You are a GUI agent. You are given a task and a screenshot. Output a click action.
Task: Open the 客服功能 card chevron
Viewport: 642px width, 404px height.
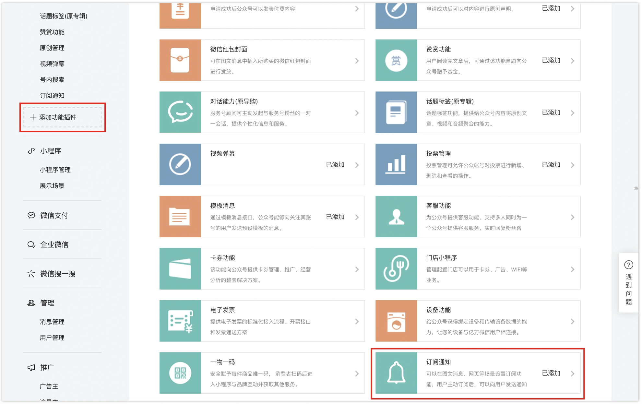573,217
